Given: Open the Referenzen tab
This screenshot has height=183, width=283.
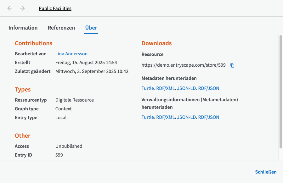Looking at the screenshot, I should pos(61,28).
